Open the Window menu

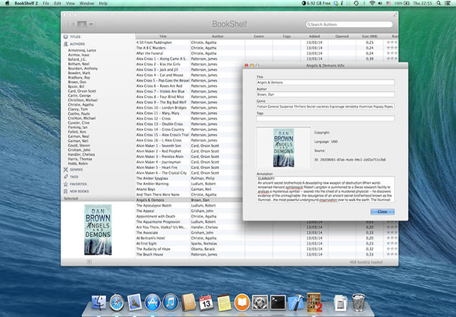87,3
